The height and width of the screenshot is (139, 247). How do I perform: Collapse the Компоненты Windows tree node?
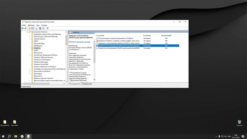click(27, 32)
